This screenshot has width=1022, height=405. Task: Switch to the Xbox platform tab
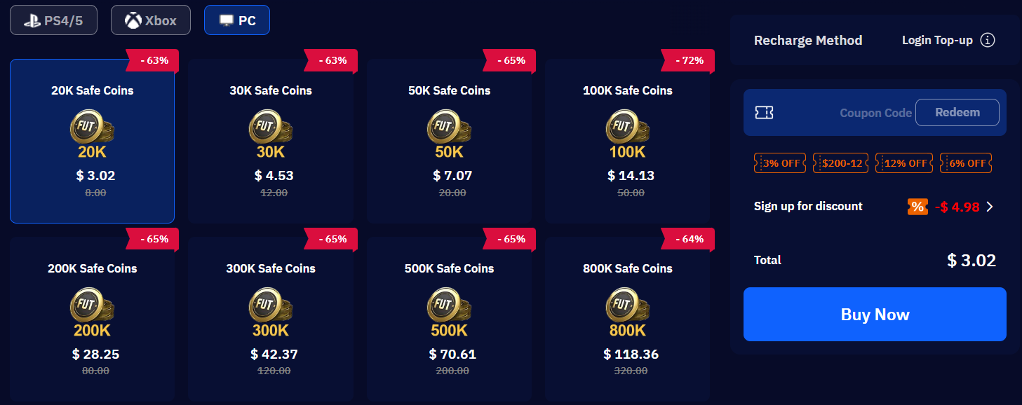coord(151,20)
